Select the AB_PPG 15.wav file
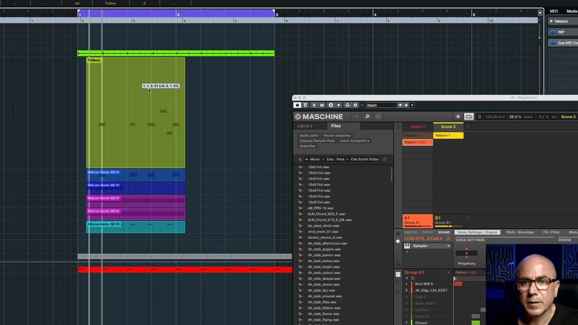 (x=320, y=208)
